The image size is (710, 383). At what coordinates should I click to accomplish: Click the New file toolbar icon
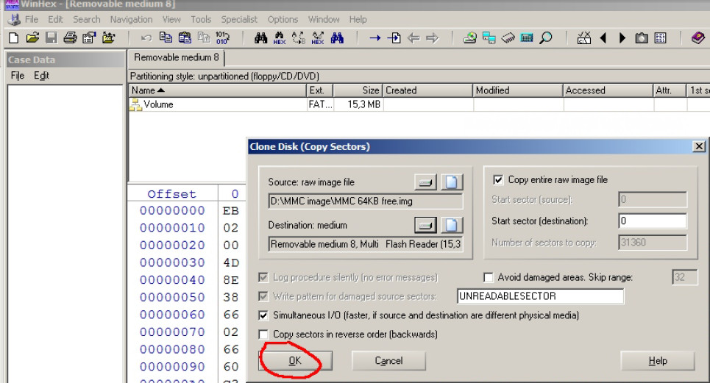(13, 38)
